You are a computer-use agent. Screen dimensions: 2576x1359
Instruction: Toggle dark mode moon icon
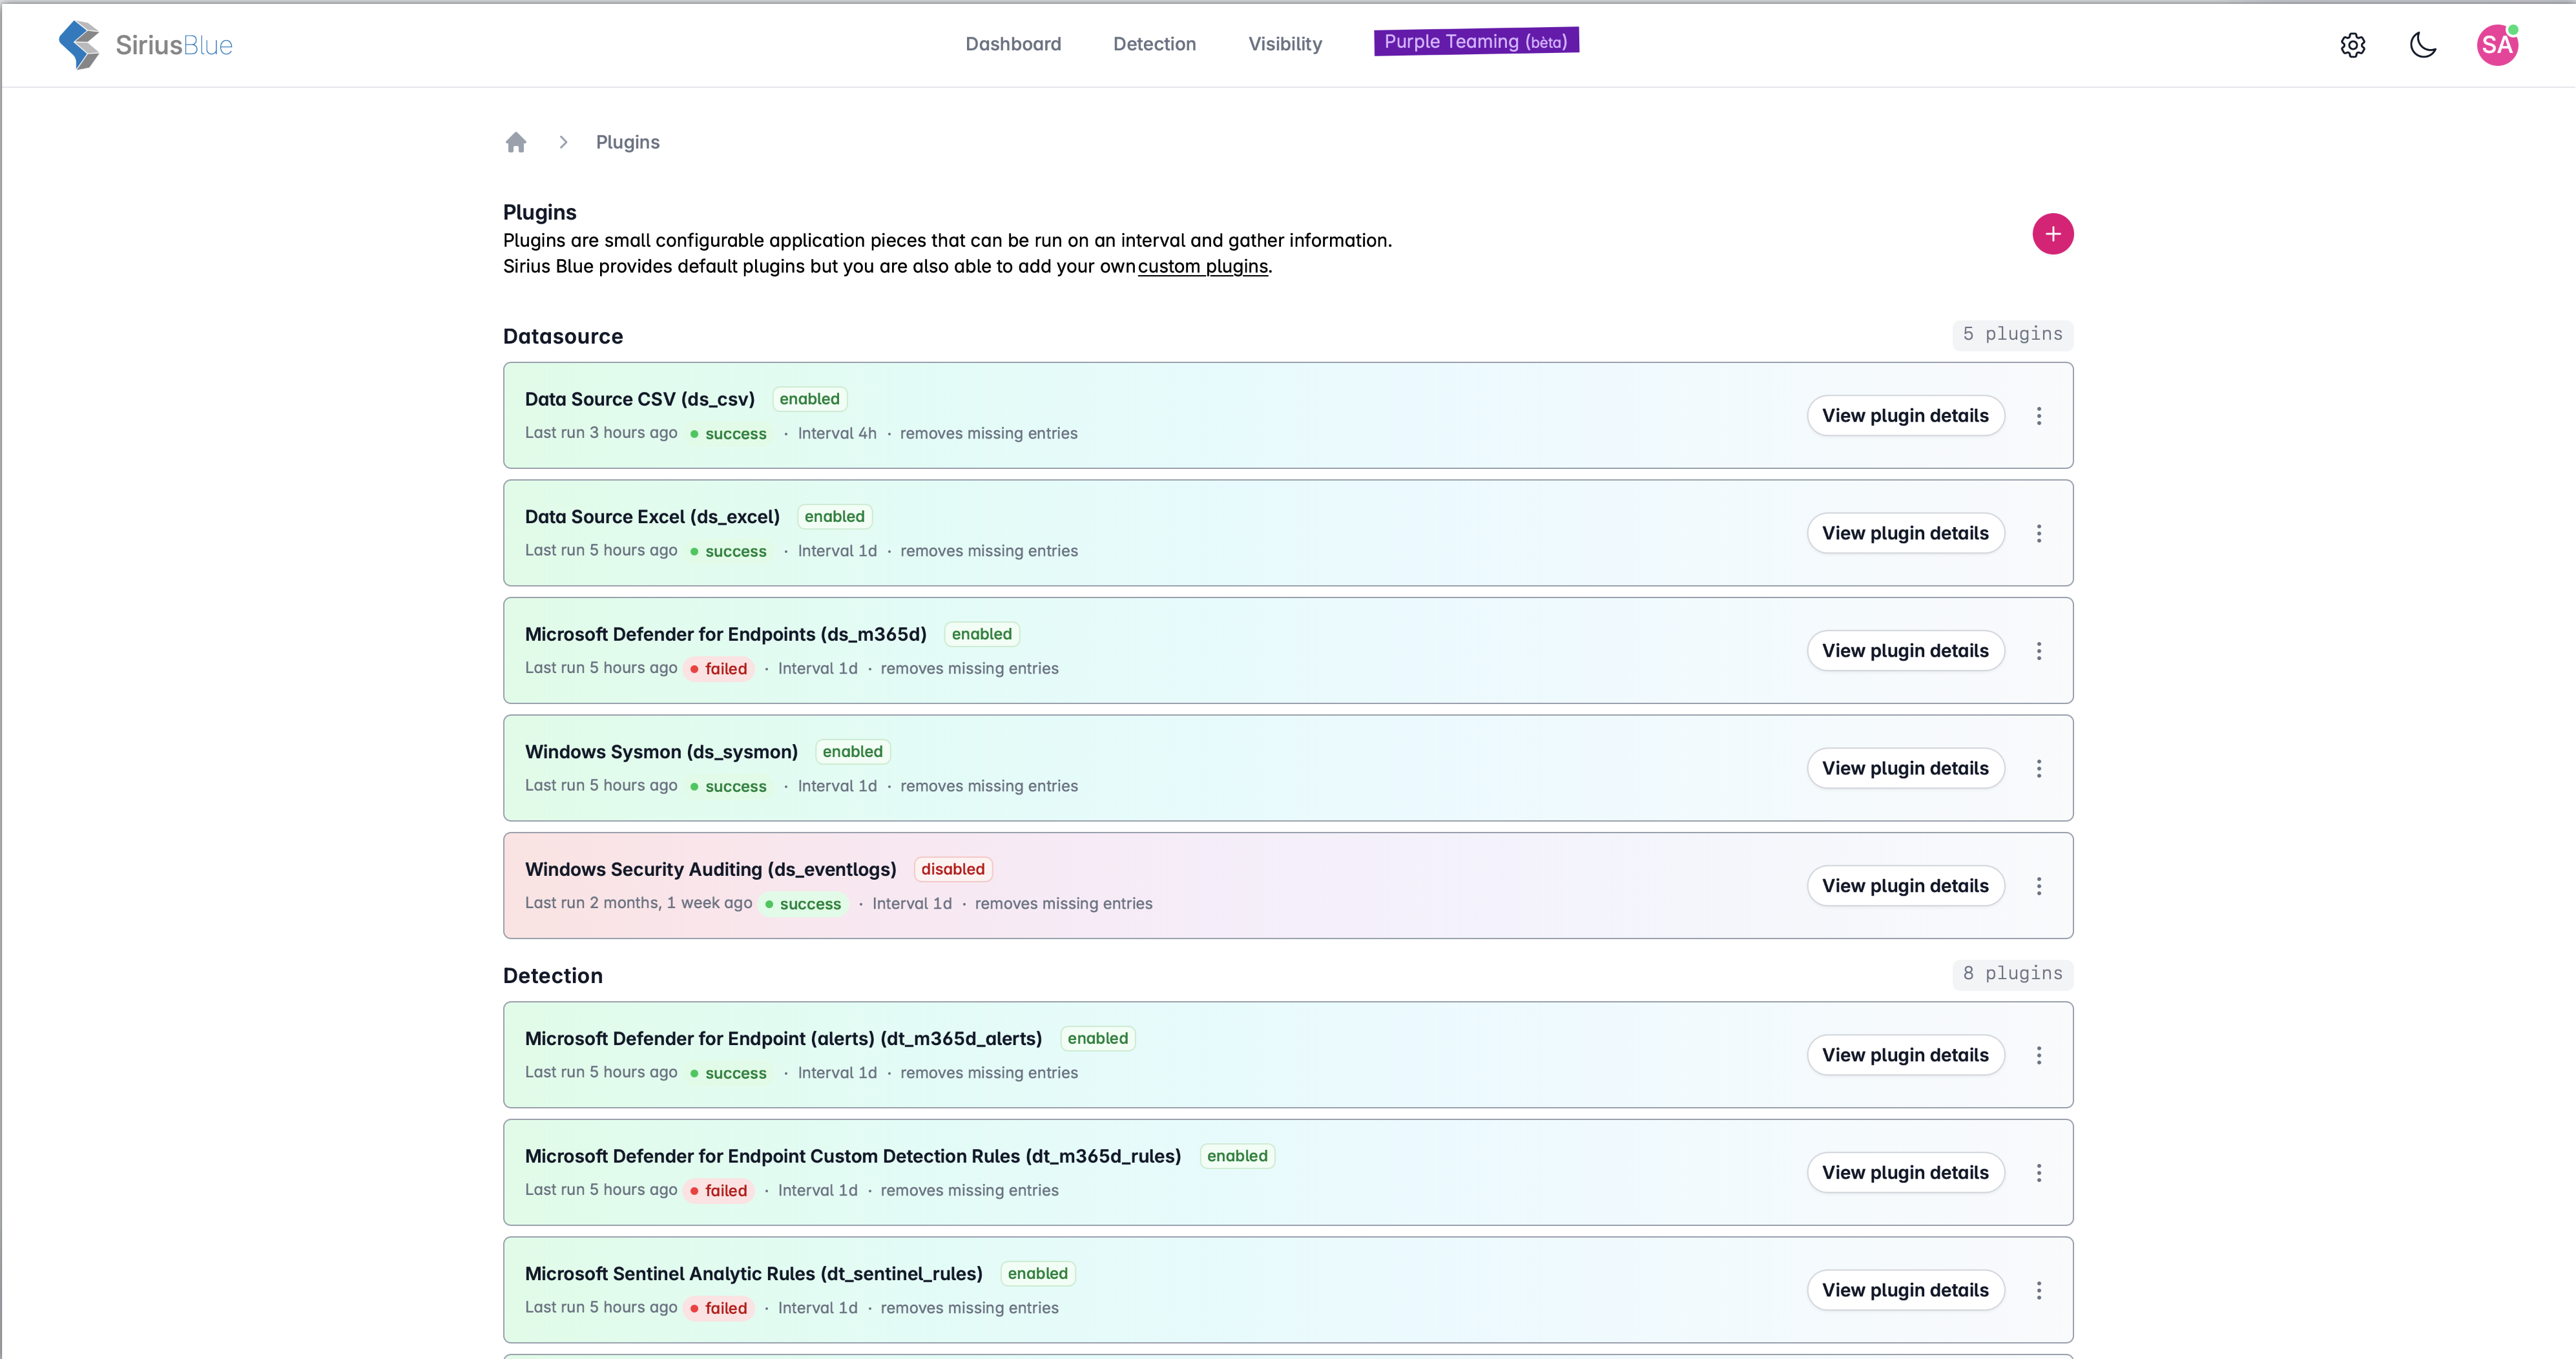point(2423,45)
